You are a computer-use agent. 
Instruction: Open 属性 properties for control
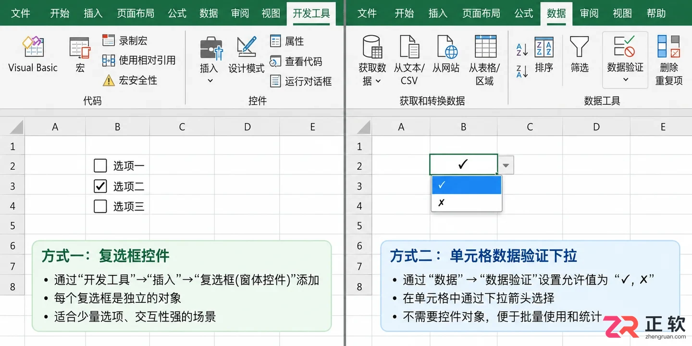287,41
